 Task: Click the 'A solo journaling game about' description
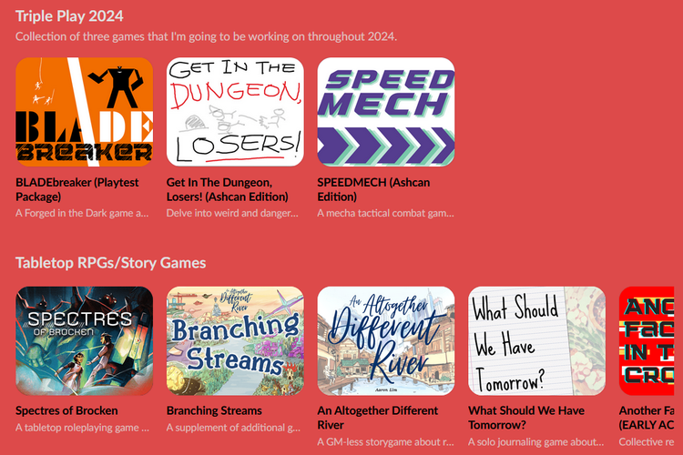536,442
